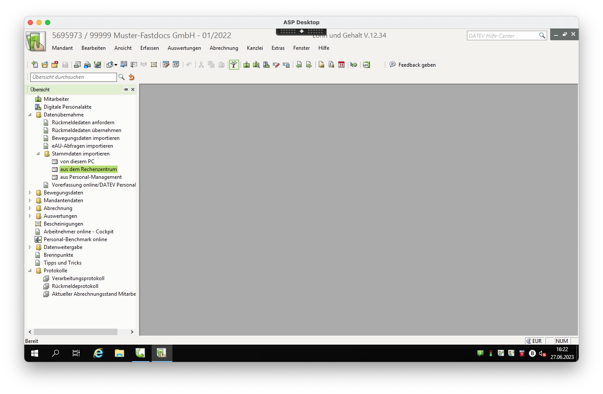Image resolution: width=603 pixels, height=394 pixels.
Task: Click the Feedback geben button
Action: coord(412,65)
